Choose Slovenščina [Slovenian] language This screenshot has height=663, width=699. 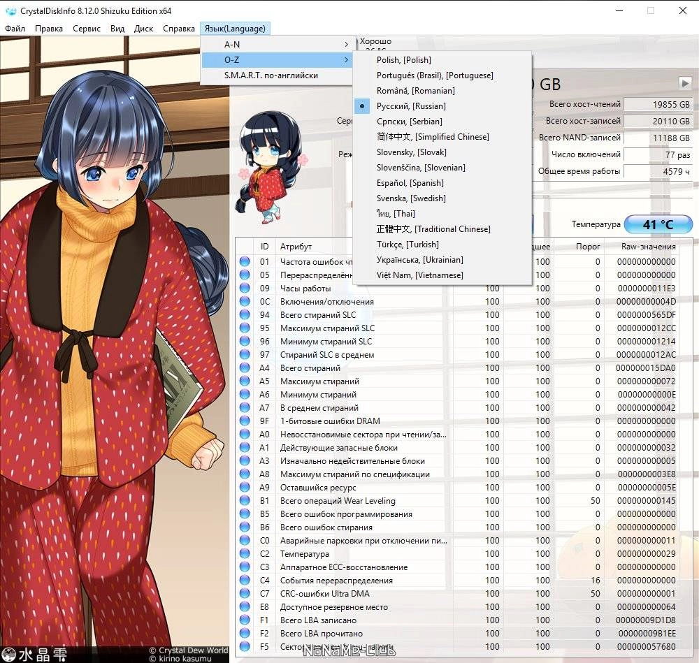coord(442,168)
